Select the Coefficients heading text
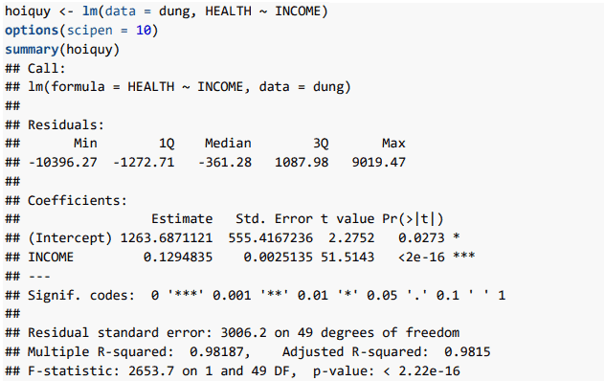 tap(78, 200)
